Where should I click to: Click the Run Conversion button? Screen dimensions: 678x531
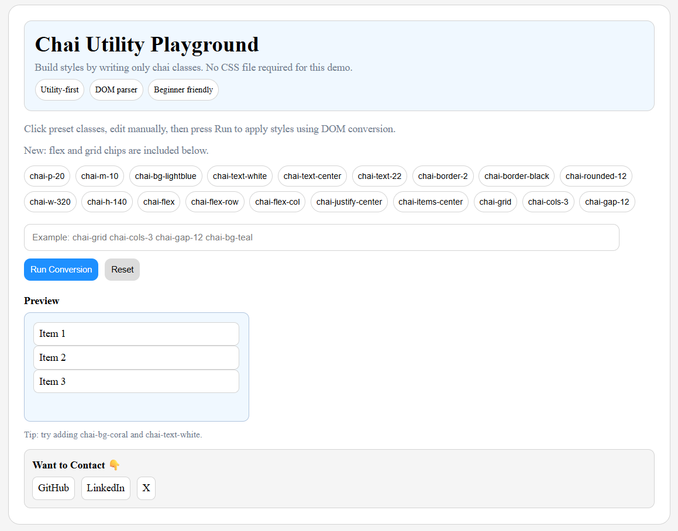(x=61, y=270)
